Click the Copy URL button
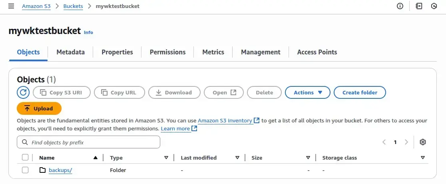 click(x=119, y=92)
